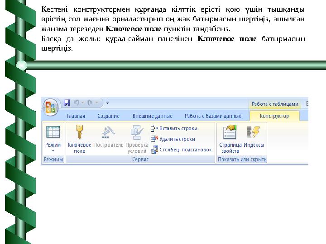
Task: Click the Undo arrow icon
Action: [77, 103]
